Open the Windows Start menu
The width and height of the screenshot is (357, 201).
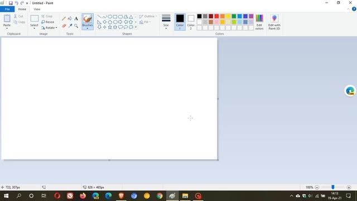6,196
